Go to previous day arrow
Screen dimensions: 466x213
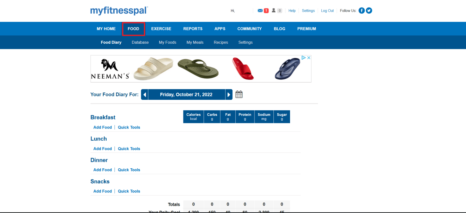145,95
